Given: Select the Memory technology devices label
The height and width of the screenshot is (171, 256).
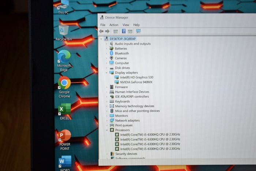Looking at the screenshot, I should tap(135, 106).
